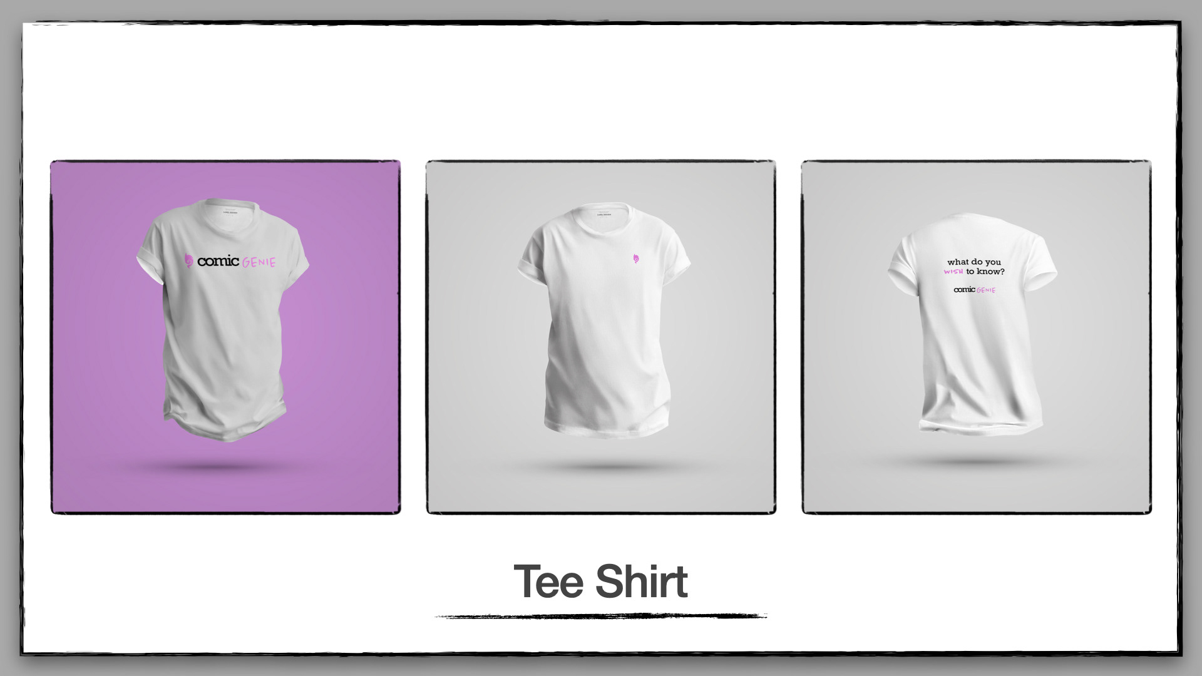This screenshot has width=1202, height=676.
Task: Click the 'what do you' text line
Action: 973,262
